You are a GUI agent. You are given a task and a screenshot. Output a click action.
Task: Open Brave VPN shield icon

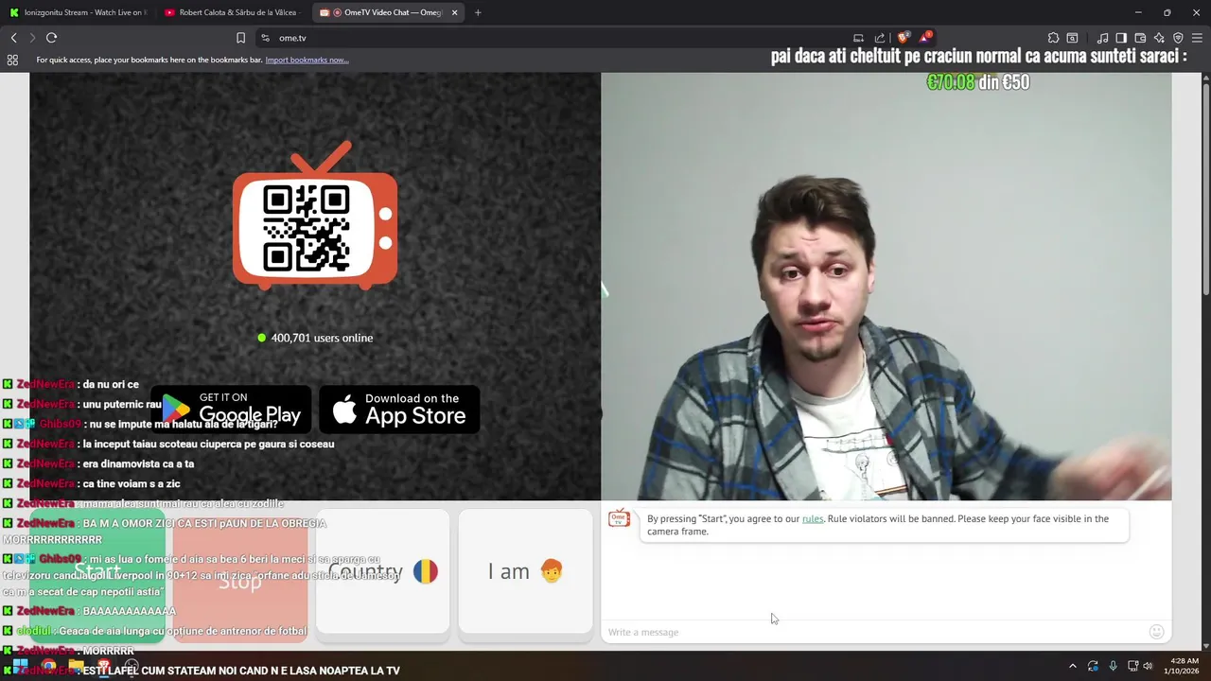point(1178,38)
